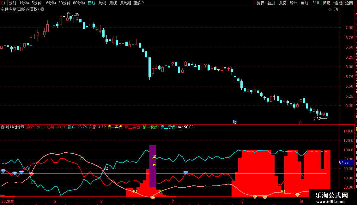Open the 多股 multi-stock view

(282, 3)
